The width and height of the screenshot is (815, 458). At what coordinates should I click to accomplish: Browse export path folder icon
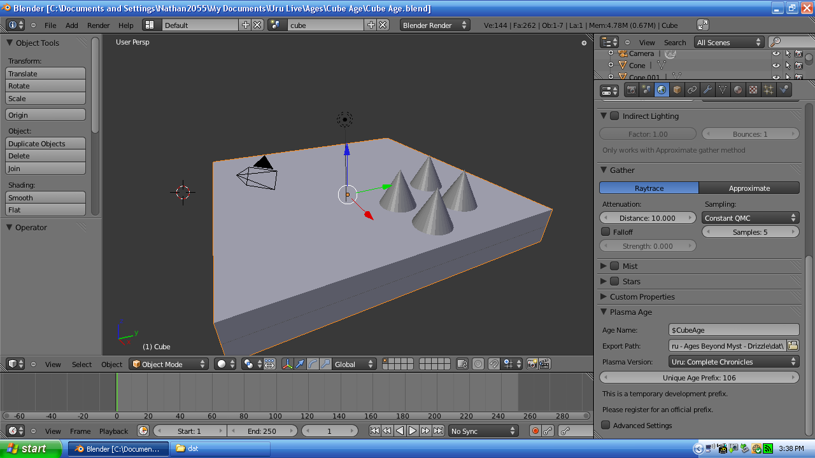point(793,345)
